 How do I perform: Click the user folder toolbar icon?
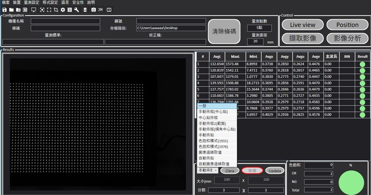pos(18,10)
